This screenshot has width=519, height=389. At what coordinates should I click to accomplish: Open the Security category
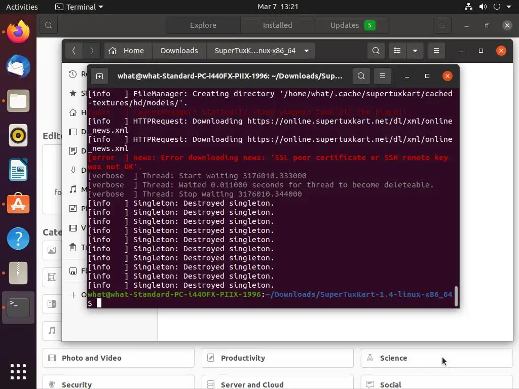(119, 383)
